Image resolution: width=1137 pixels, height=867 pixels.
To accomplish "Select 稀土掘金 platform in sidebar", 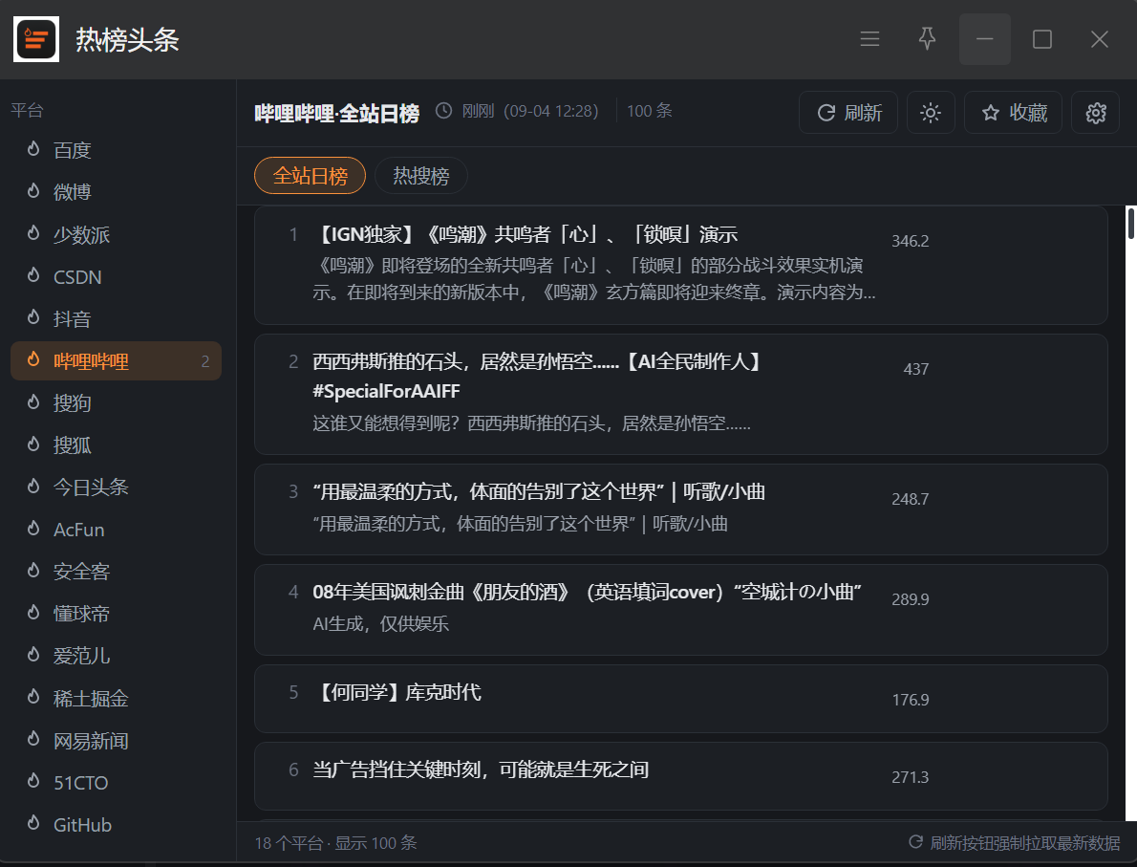I will (x=116, y=698).
